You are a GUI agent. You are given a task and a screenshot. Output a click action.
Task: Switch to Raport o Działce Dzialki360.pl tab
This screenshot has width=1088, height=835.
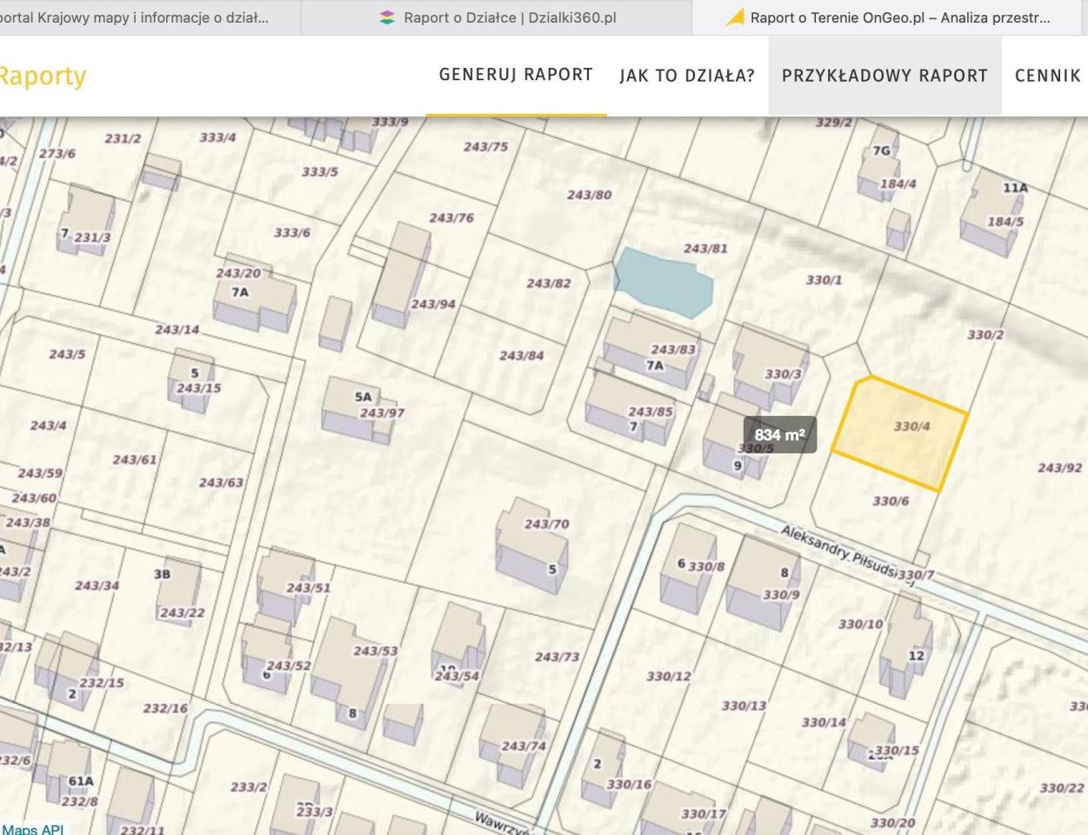(x=509, y=17)
